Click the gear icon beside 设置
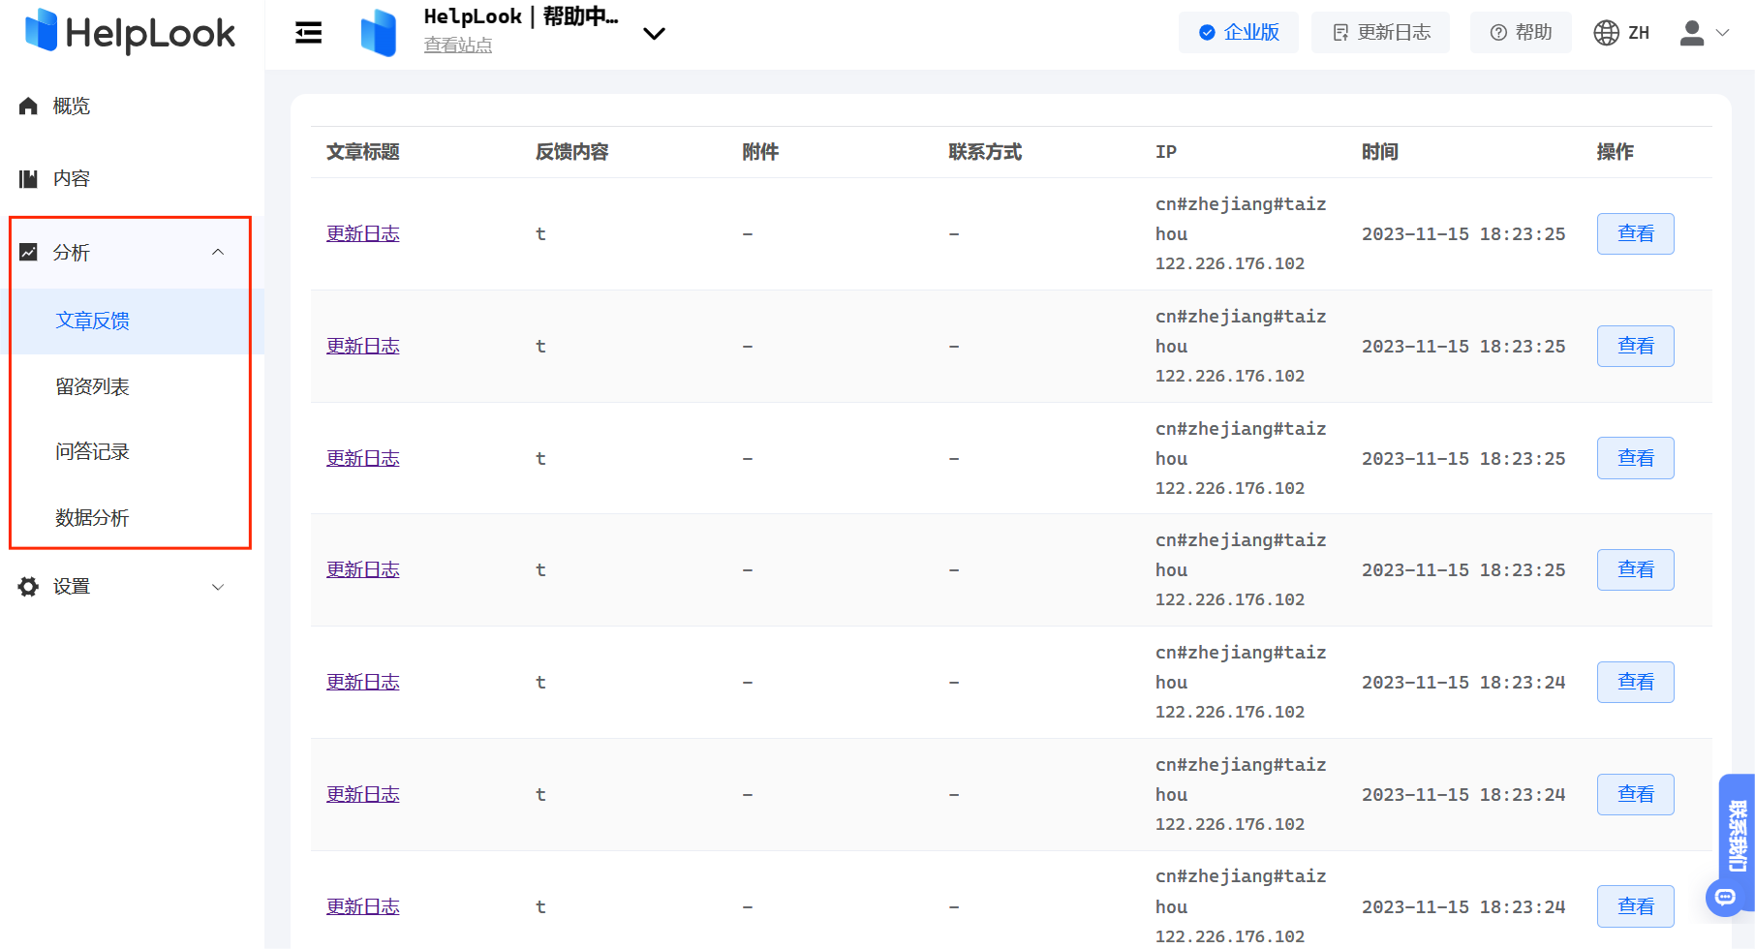 (x=29, y=587)
